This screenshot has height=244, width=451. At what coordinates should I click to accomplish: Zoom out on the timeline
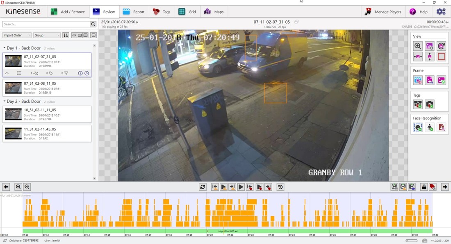[x=27, y=187]
